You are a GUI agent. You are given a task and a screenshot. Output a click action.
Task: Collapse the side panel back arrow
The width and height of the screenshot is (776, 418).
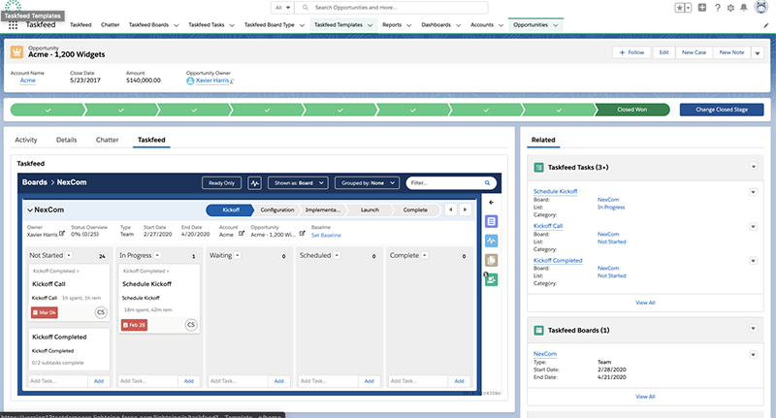tap(492, 203)
